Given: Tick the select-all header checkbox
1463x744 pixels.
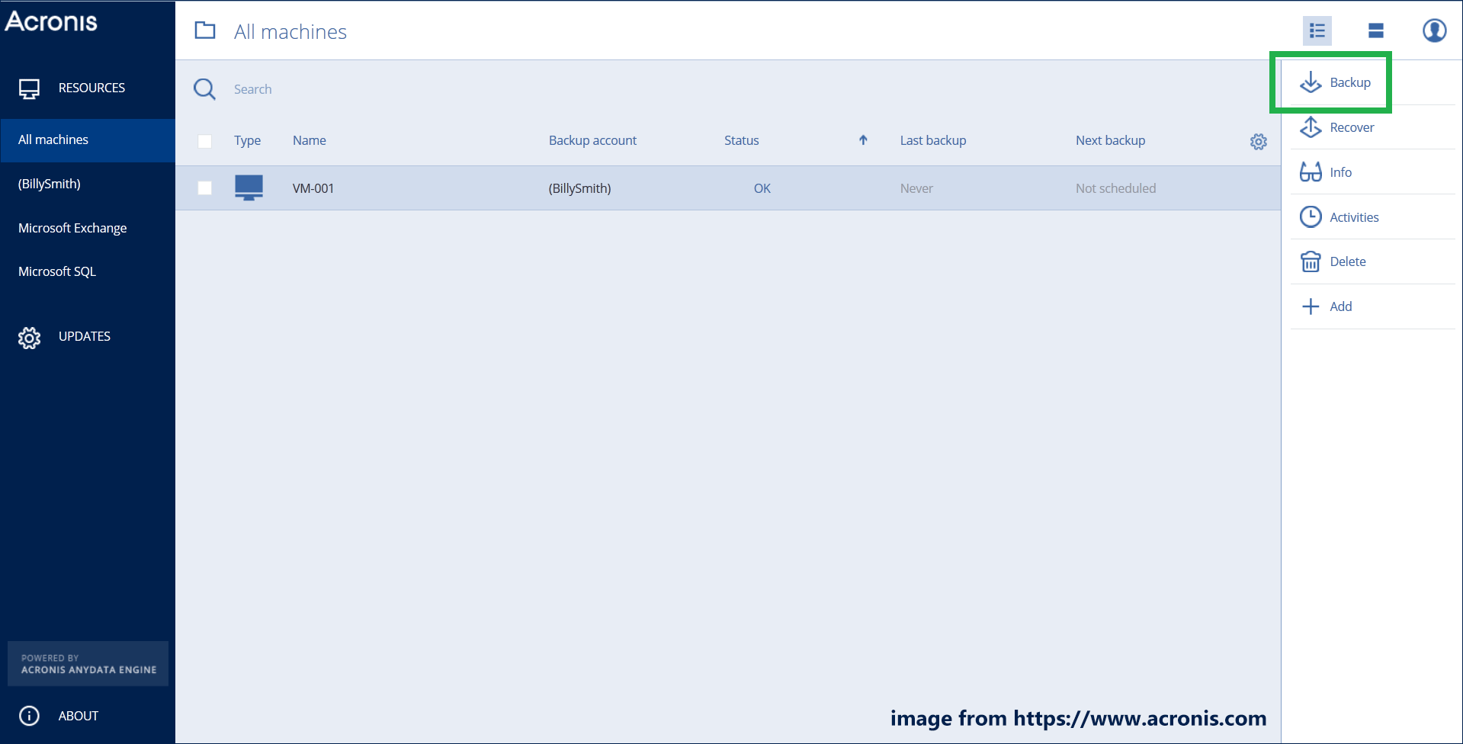Looking at the screenshot, I should coord(204,141).
